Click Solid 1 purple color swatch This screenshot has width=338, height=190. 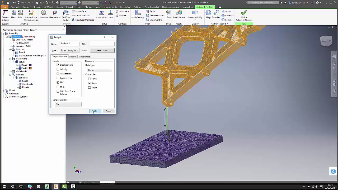point(30,65)
